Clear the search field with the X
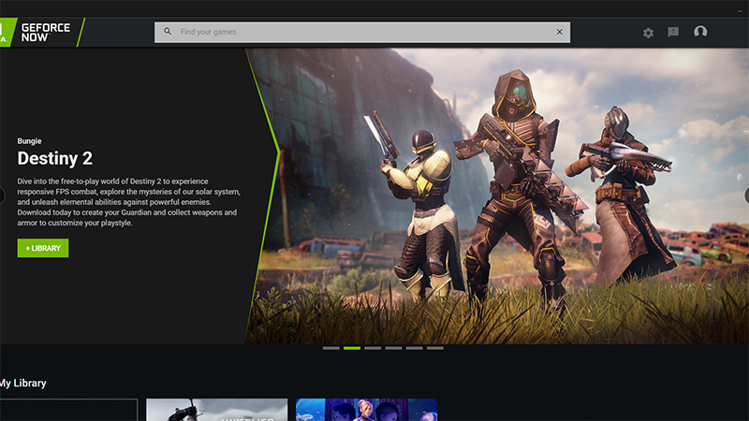749x421 pixels. coord(559,32)
